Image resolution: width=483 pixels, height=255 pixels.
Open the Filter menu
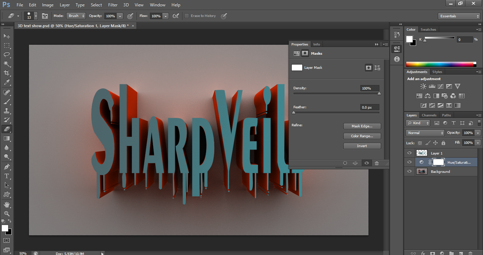[113, 5]
